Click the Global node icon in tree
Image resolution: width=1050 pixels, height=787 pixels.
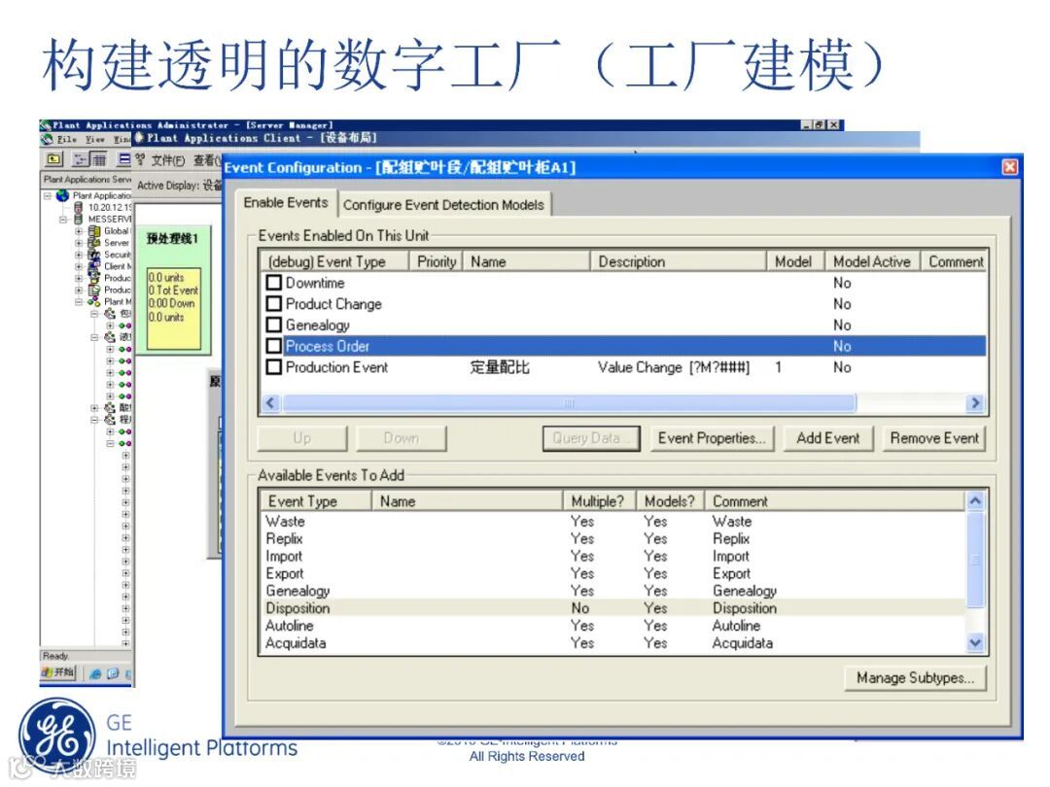click(94, 231)
